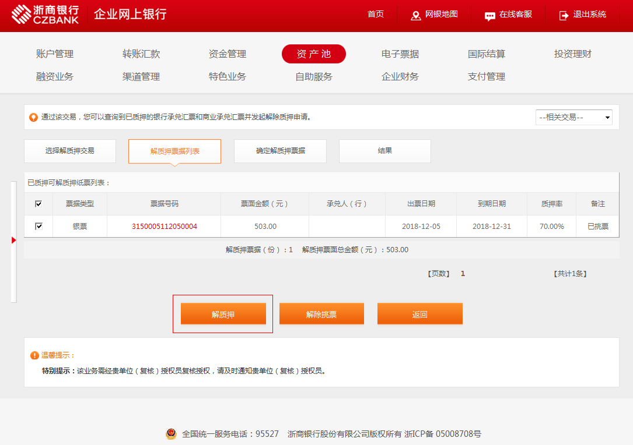Click the 返回 button

[x=420, y=314]
